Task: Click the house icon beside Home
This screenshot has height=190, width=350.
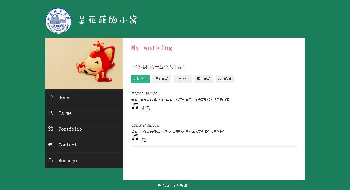Action: (51, 97)
